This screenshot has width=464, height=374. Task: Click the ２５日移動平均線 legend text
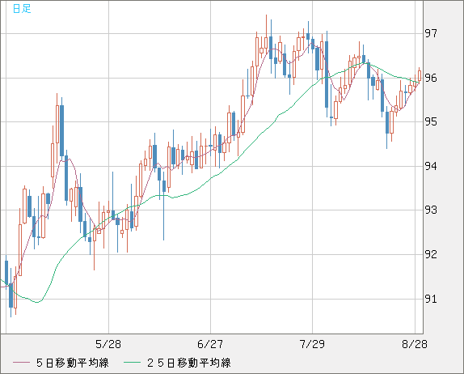[x=189, y=363]
